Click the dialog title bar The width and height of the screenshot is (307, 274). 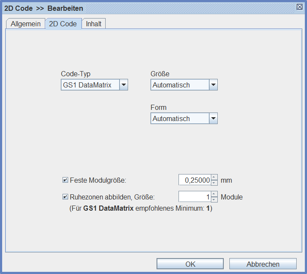point(172,8)
